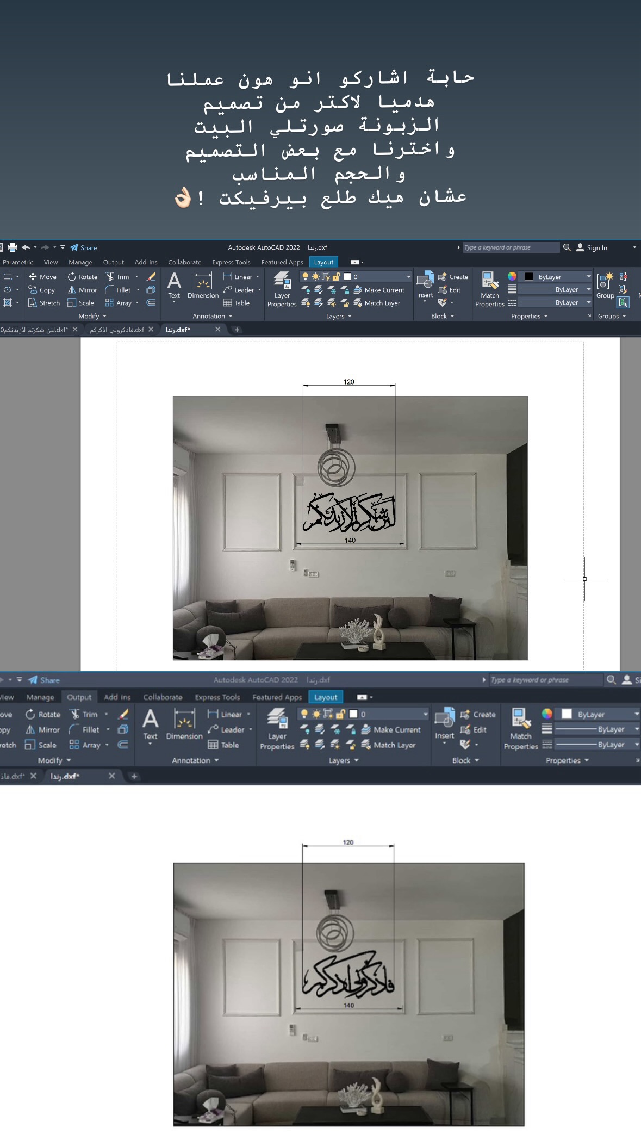Switch to فاذكروني اذكركم.dxf file tab
Image resolution: width=641 pixels, height=1140 pixels.
pos(117,330)
